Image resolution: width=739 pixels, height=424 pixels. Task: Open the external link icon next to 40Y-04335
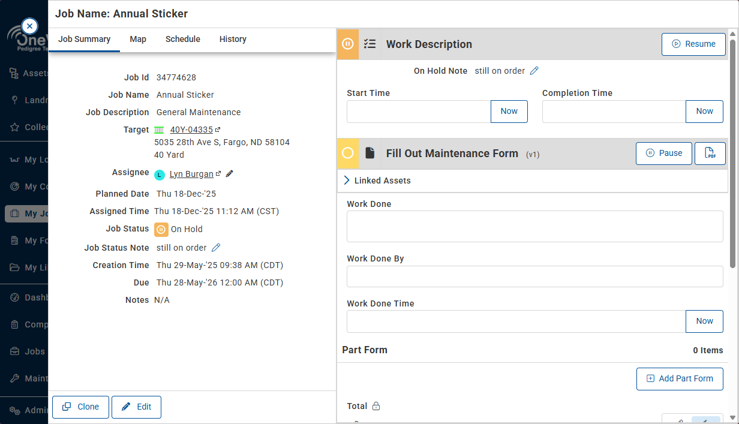[x=218, y=130]
